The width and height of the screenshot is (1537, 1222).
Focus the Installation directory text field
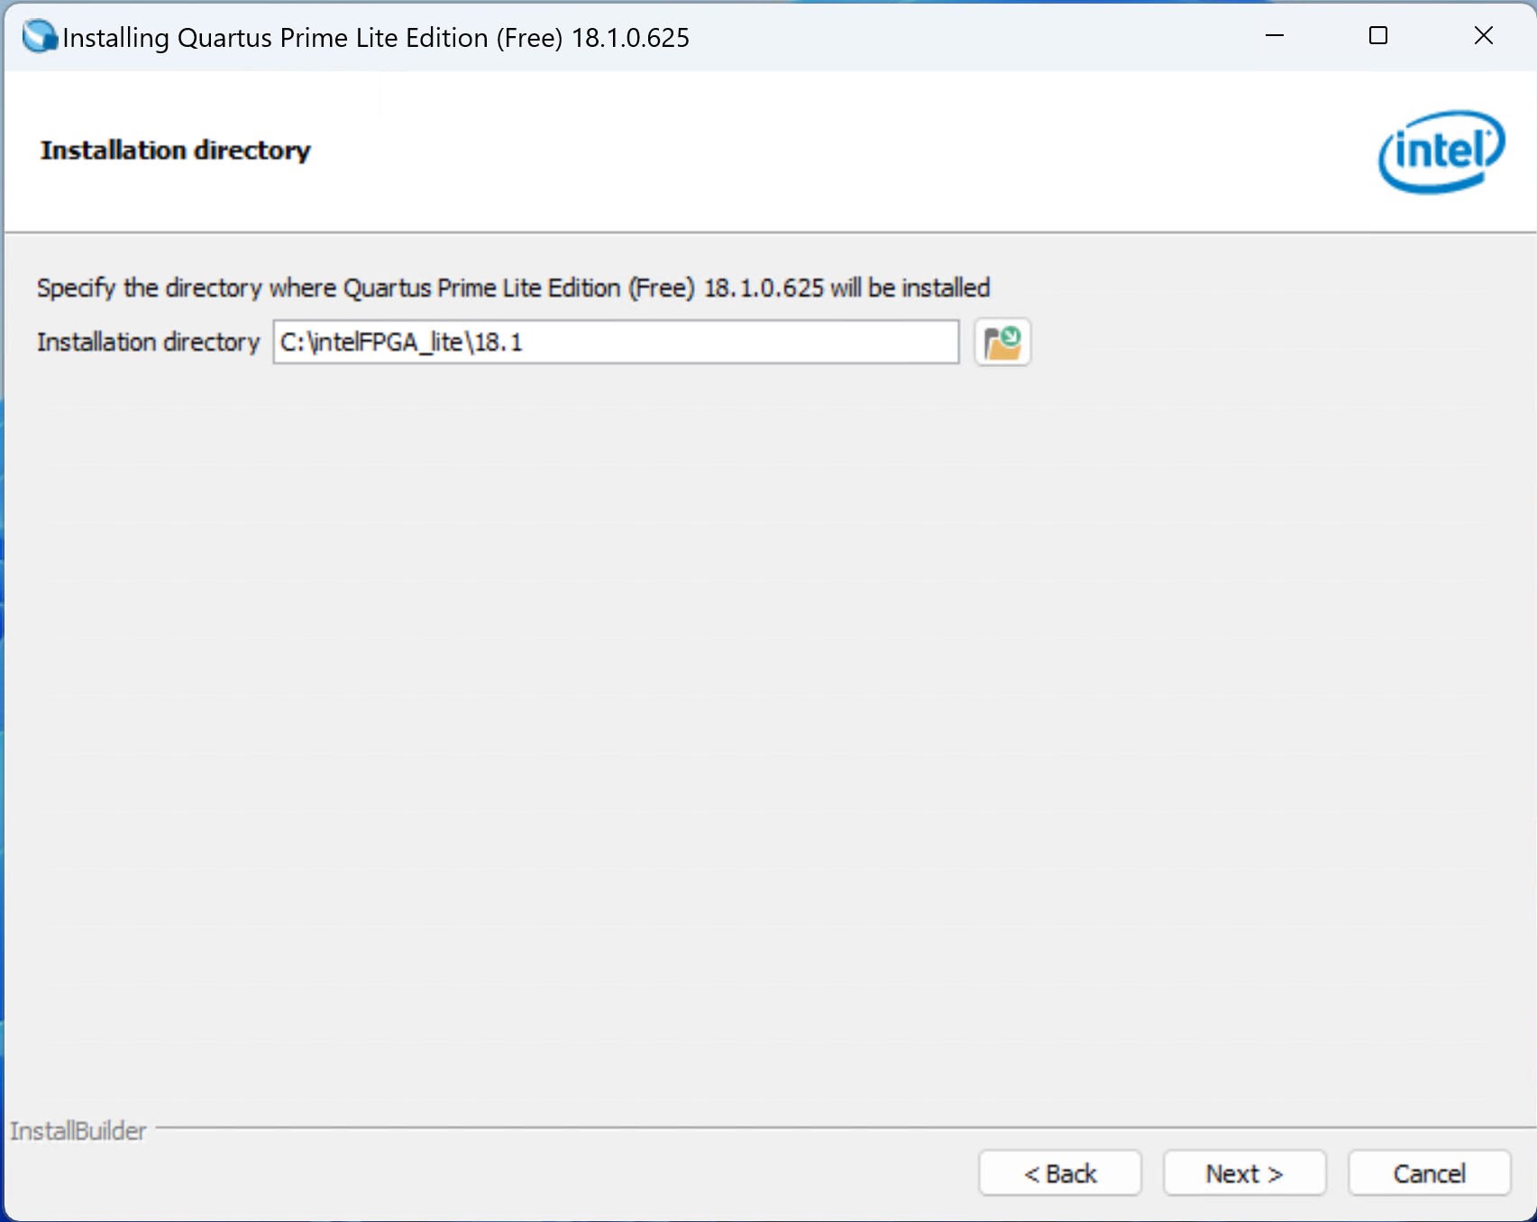(x=616, y=342)
